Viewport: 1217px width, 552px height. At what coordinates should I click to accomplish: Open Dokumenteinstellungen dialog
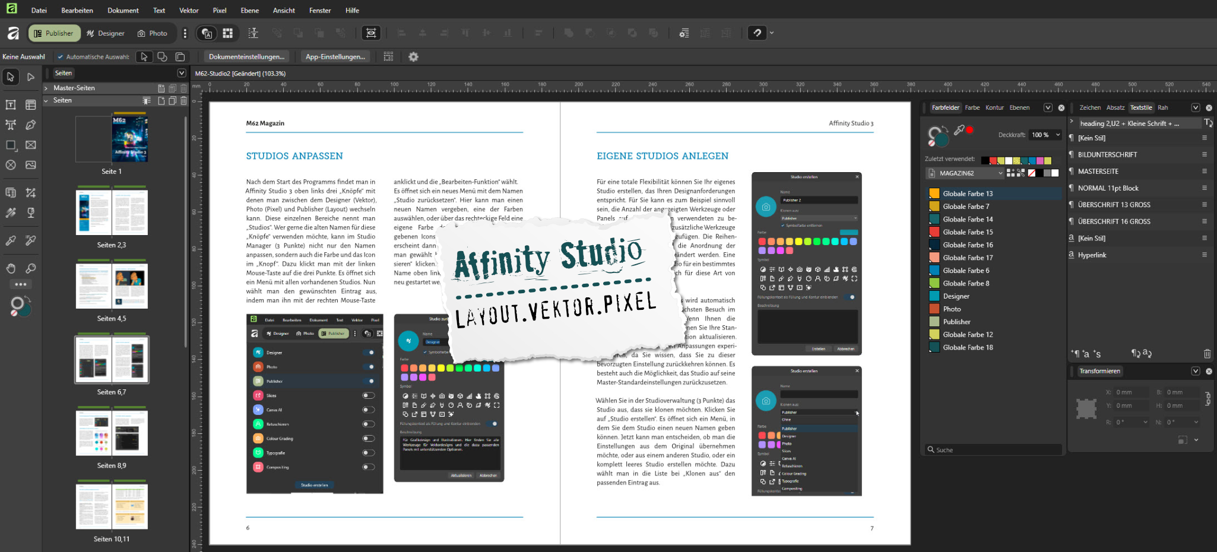[246, 57]
